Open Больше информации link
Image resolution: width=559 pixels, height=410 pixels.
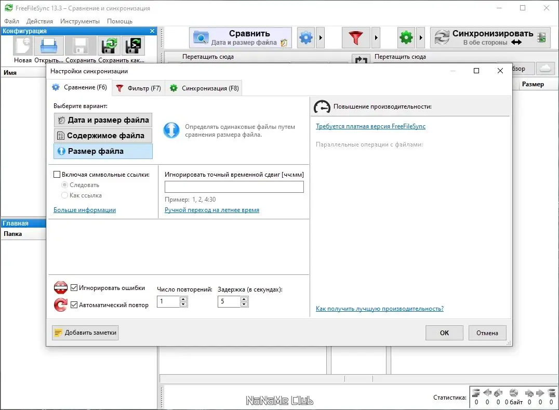85,210
